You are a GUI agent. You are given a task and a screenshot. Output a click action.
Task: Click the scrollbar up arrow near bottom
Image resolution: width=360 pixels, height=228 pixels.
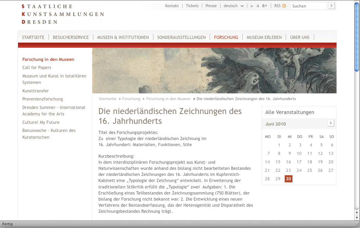coord(357,212)
